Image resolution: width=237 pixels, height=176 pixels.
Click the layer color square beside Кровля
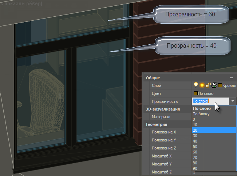pyautogui.click(x=220, y=85)
